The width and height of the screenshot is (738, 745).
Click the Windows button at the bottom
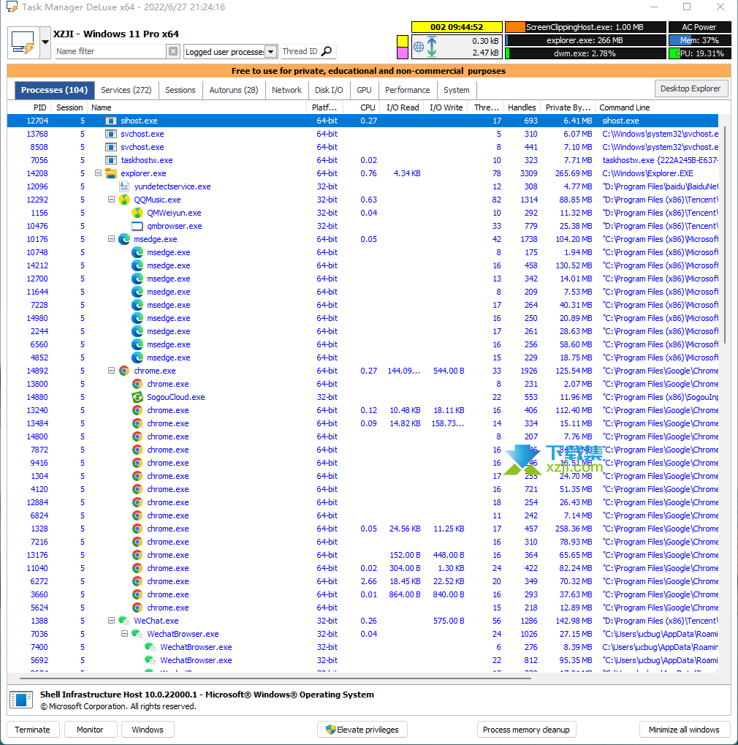click(x=148, y=730)
